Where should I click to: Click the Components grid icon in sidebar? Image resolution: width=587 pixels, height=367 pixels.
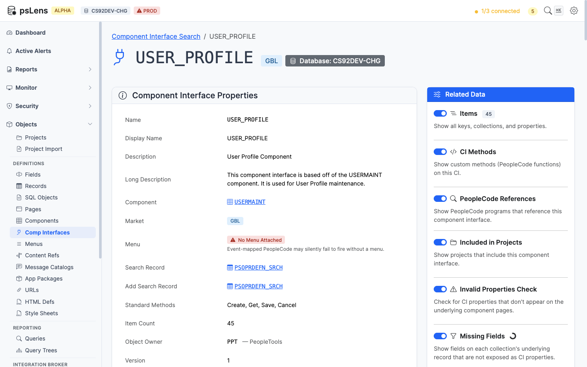click(19, 221)
